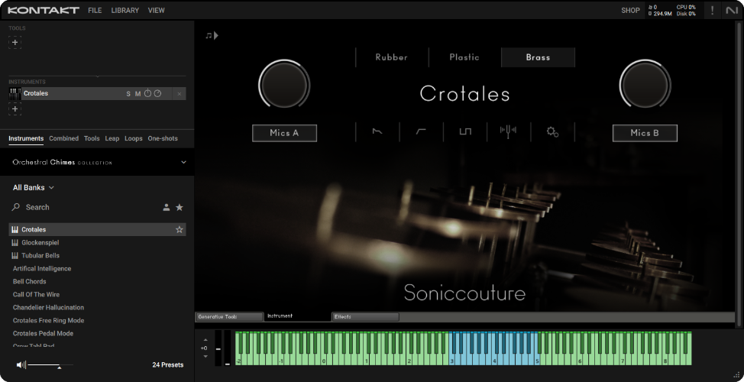Open the settings gears icon in Crotales panel
Viewport: 744px width, 382px height.
point(552,131)
